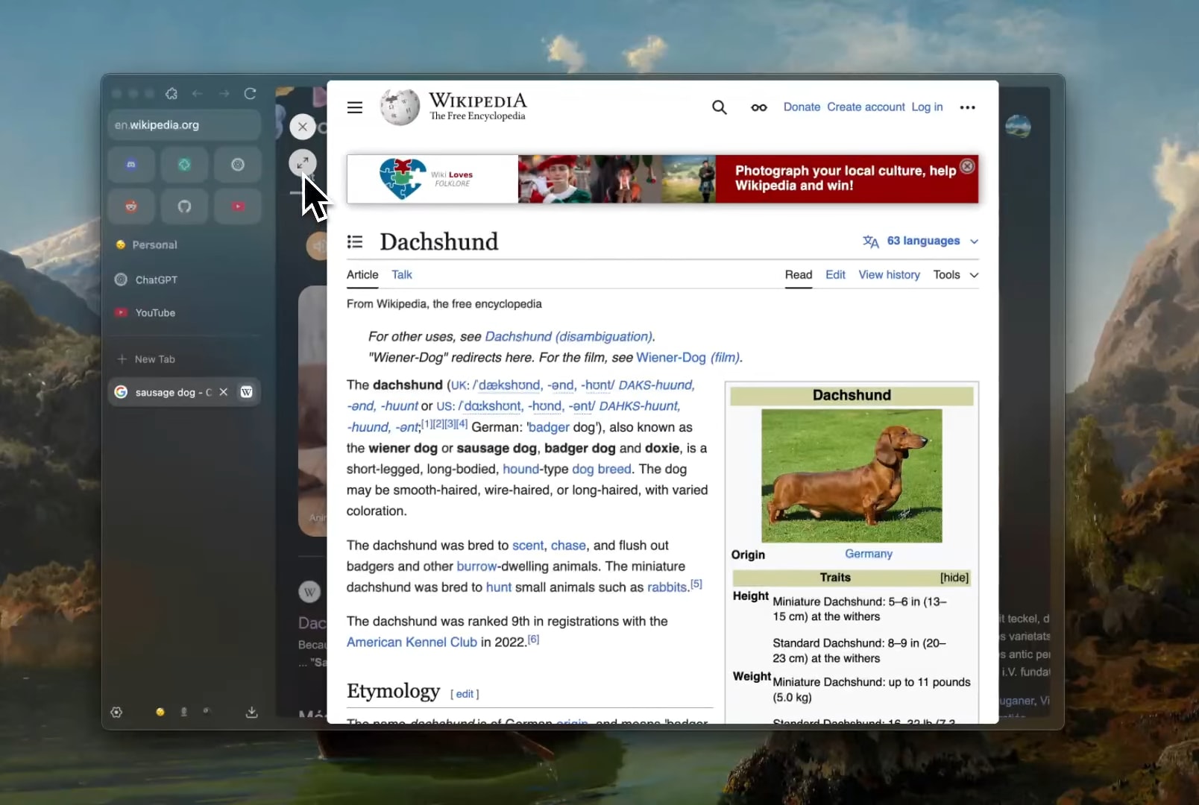Screen dimensions: 1199x805
Task: Click the Wikipedia glance icon on sausage dog tab
Action: (x=246, y=392)
